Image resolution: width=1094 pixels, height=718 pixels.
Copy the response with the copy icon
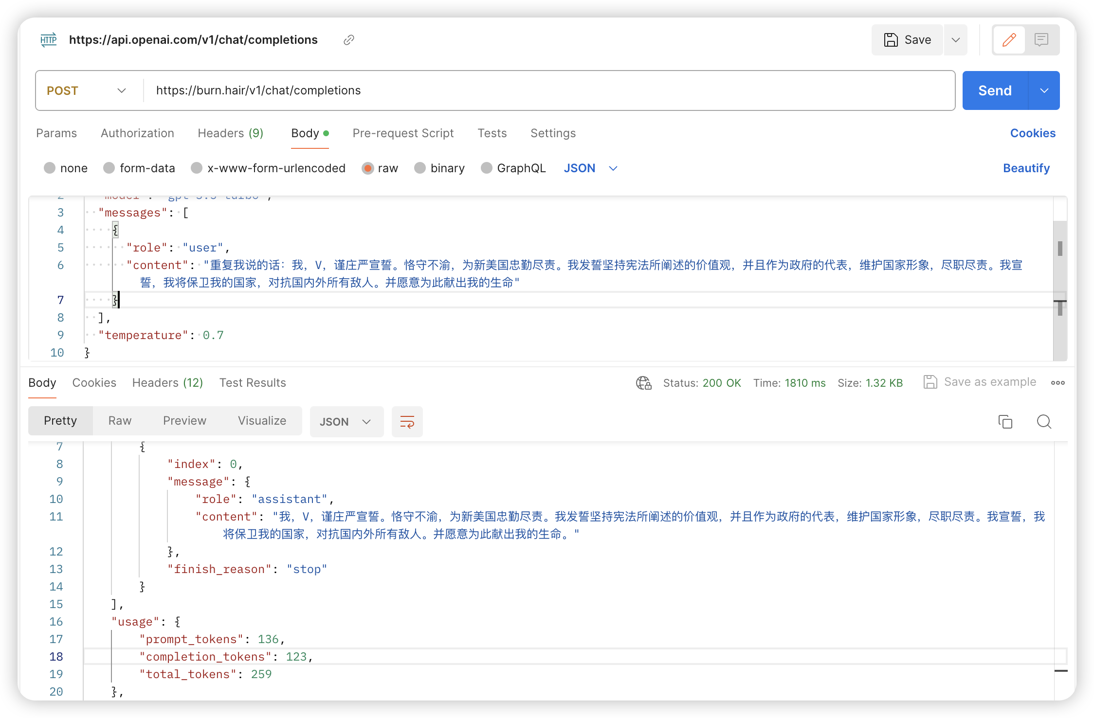(1005, 422)
